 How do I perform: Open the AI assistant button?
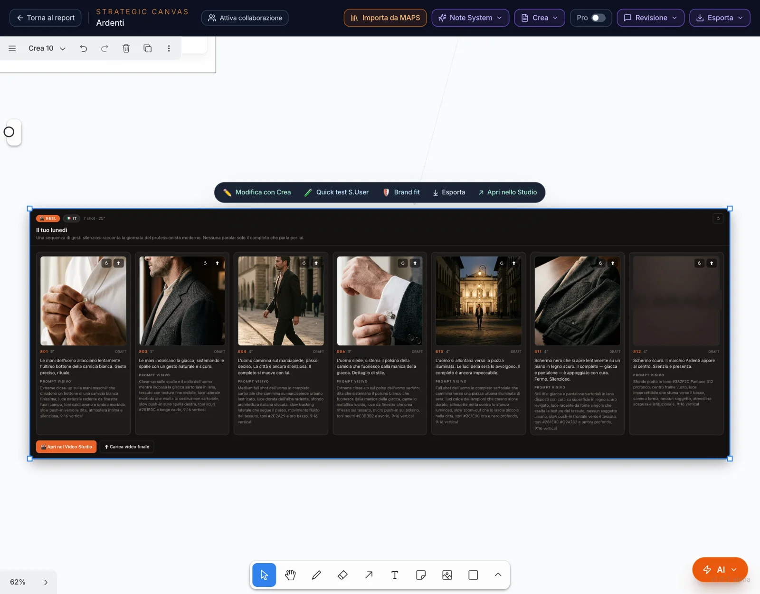coord(720,569)
